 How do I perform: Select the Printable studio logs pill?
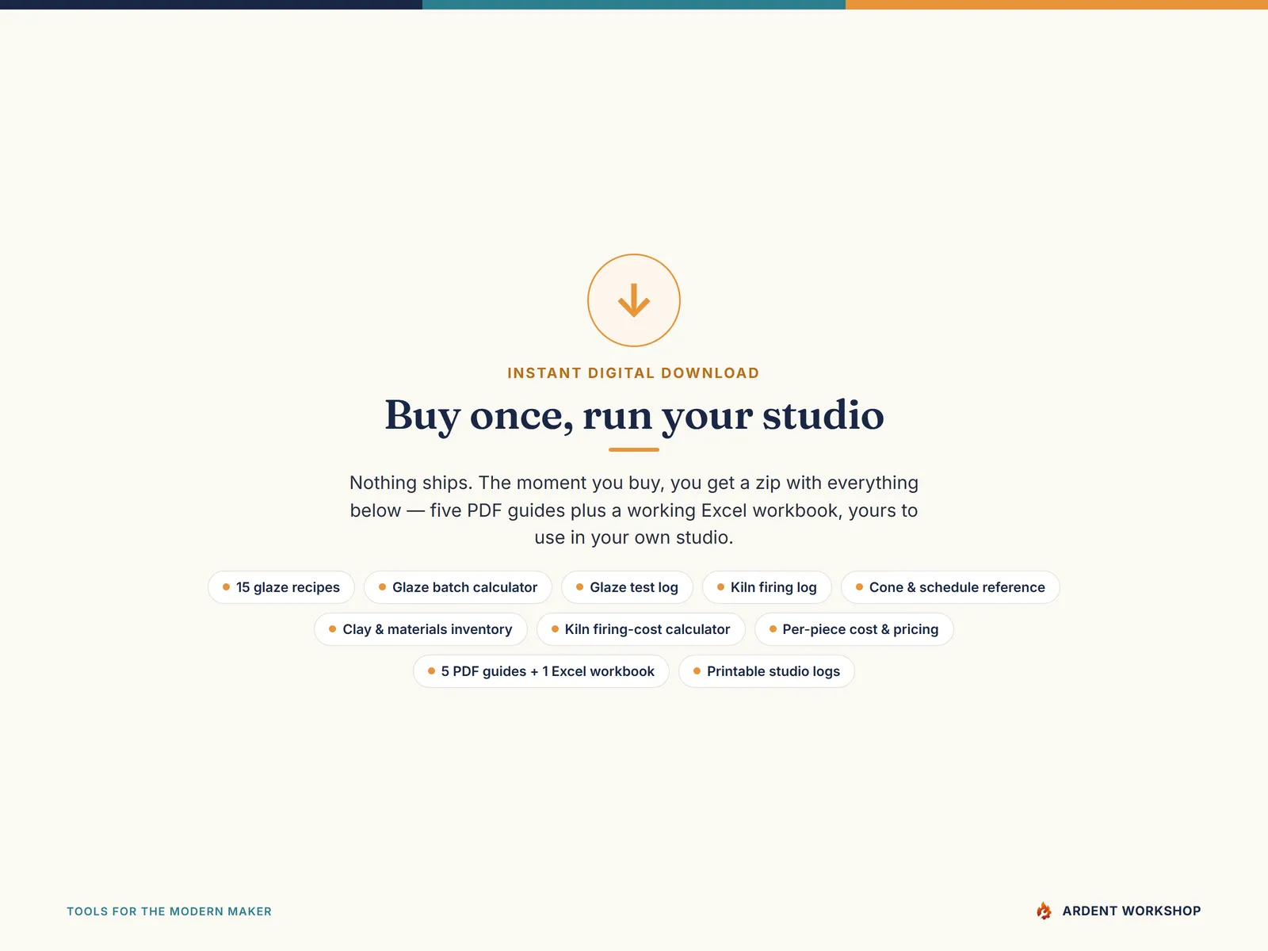[766, 671]
